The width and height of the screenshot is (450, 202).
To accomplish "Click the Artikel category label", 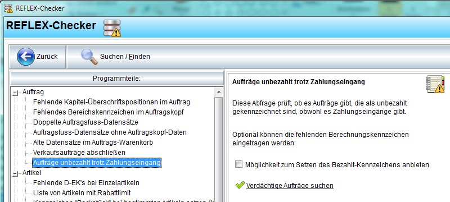I will (x=31, y=173).
